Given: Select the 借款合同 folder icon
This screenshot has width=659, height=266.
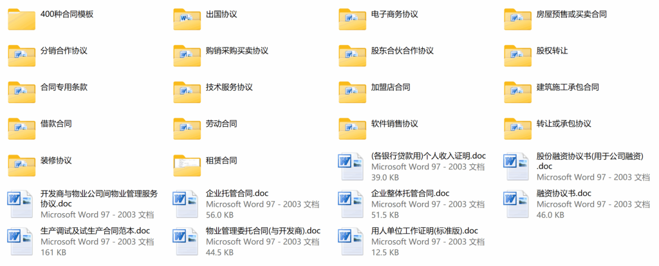Looking at the screenshot, I should pos(21,129).
